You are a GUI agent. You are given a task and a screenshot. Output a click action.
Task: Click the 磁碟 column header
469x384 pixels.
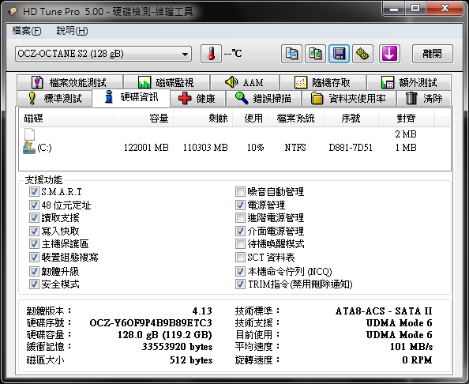tap(66, 119)
